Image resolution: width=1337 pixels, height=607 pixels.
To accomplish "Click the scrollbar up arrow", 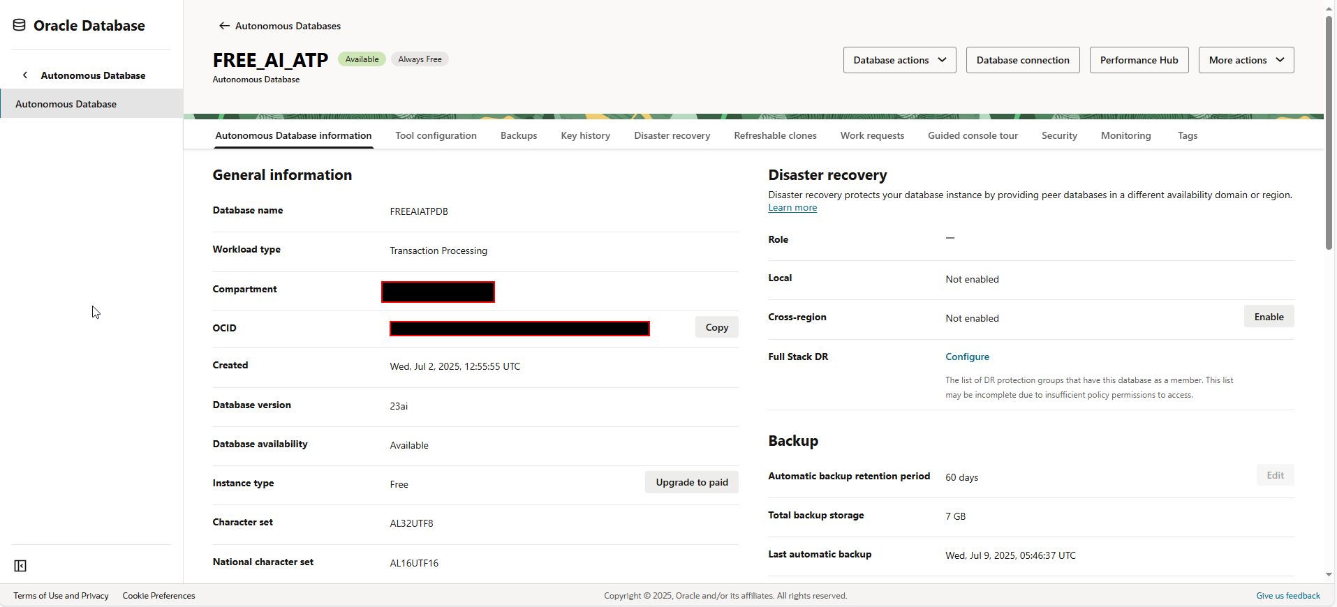I will 1329,8.
